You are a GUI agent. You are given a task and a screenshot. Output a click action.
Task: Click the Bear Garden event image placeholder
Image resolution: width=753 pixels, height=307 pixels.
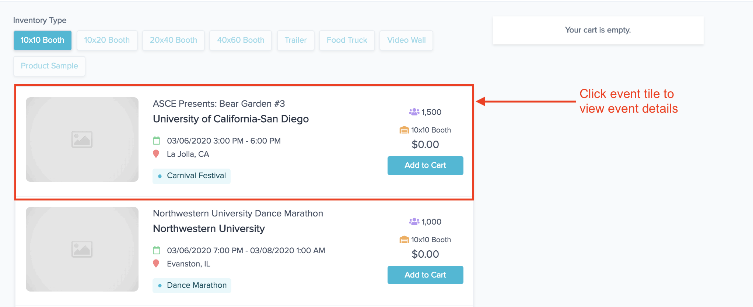click(82, 140)
